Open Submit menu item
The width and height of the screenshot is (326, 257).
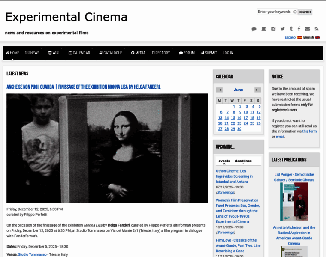point(209,53)
